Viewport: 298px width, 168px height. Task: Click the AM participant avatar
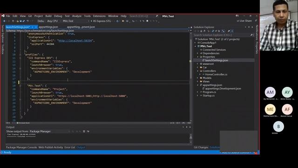[x=270, y=92]
